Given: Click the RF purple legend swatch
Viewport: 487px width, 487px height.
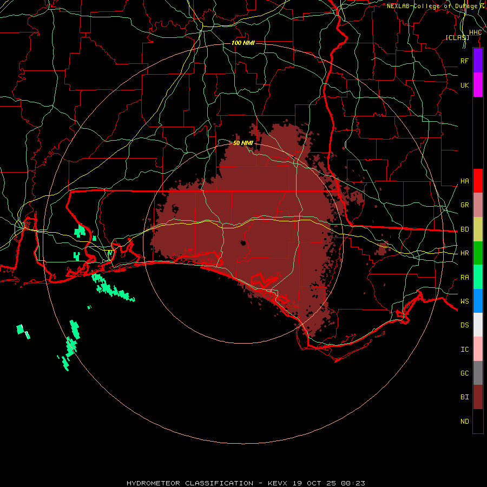Looking at the screenshot, I should [x=478, y=61].
